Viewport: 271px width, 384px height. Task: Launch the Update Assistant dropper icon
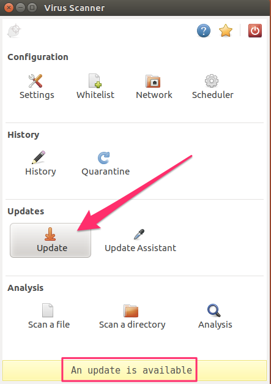pos(139,234)
